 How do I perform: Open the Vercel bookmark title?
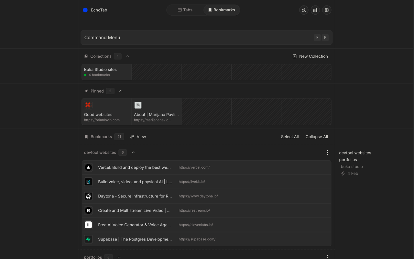pyautogui.click(x=135, y=167)
